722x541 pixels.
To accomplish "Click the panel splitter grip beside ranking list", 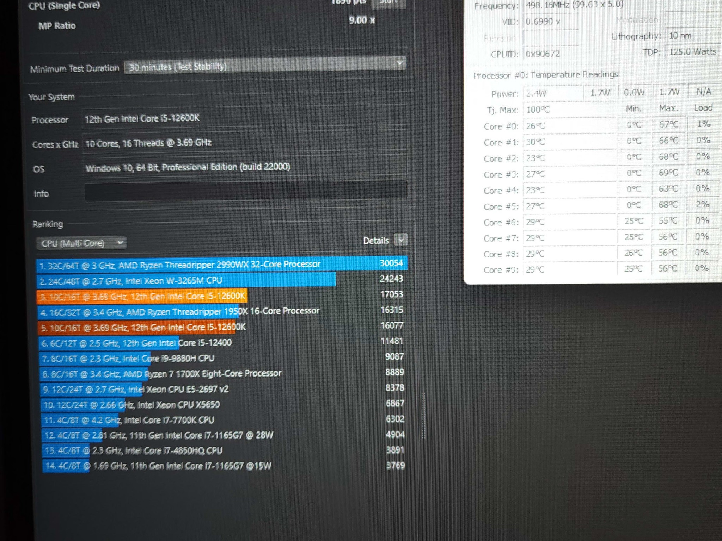I will tap(423, 416).
